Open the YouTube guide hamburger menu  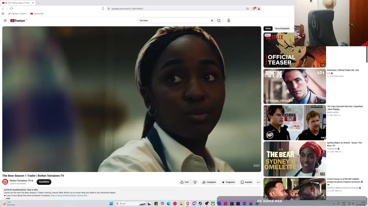click(5, 20)
